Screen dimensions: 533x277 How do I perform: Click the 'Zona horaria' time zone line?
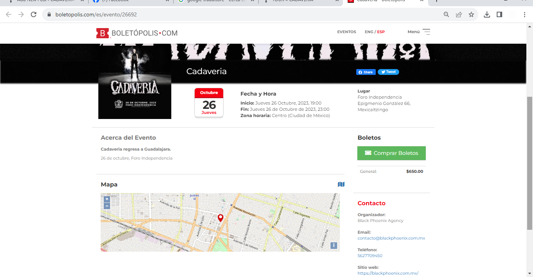pyautogui.click(x=285, y=115)
